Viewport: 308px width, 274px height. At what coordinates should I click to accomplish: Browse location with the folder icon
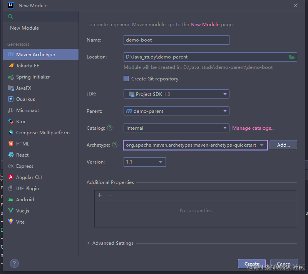tap(292, 57)
